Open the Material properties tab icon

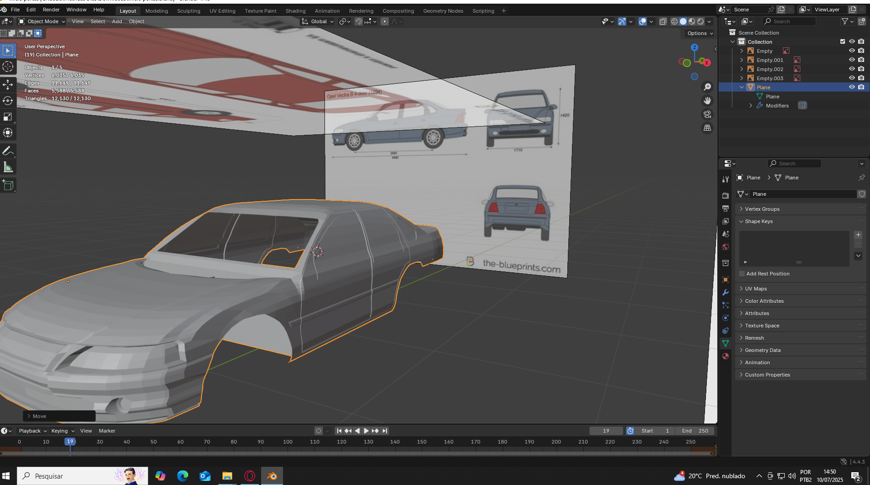(x=726, y=356)
